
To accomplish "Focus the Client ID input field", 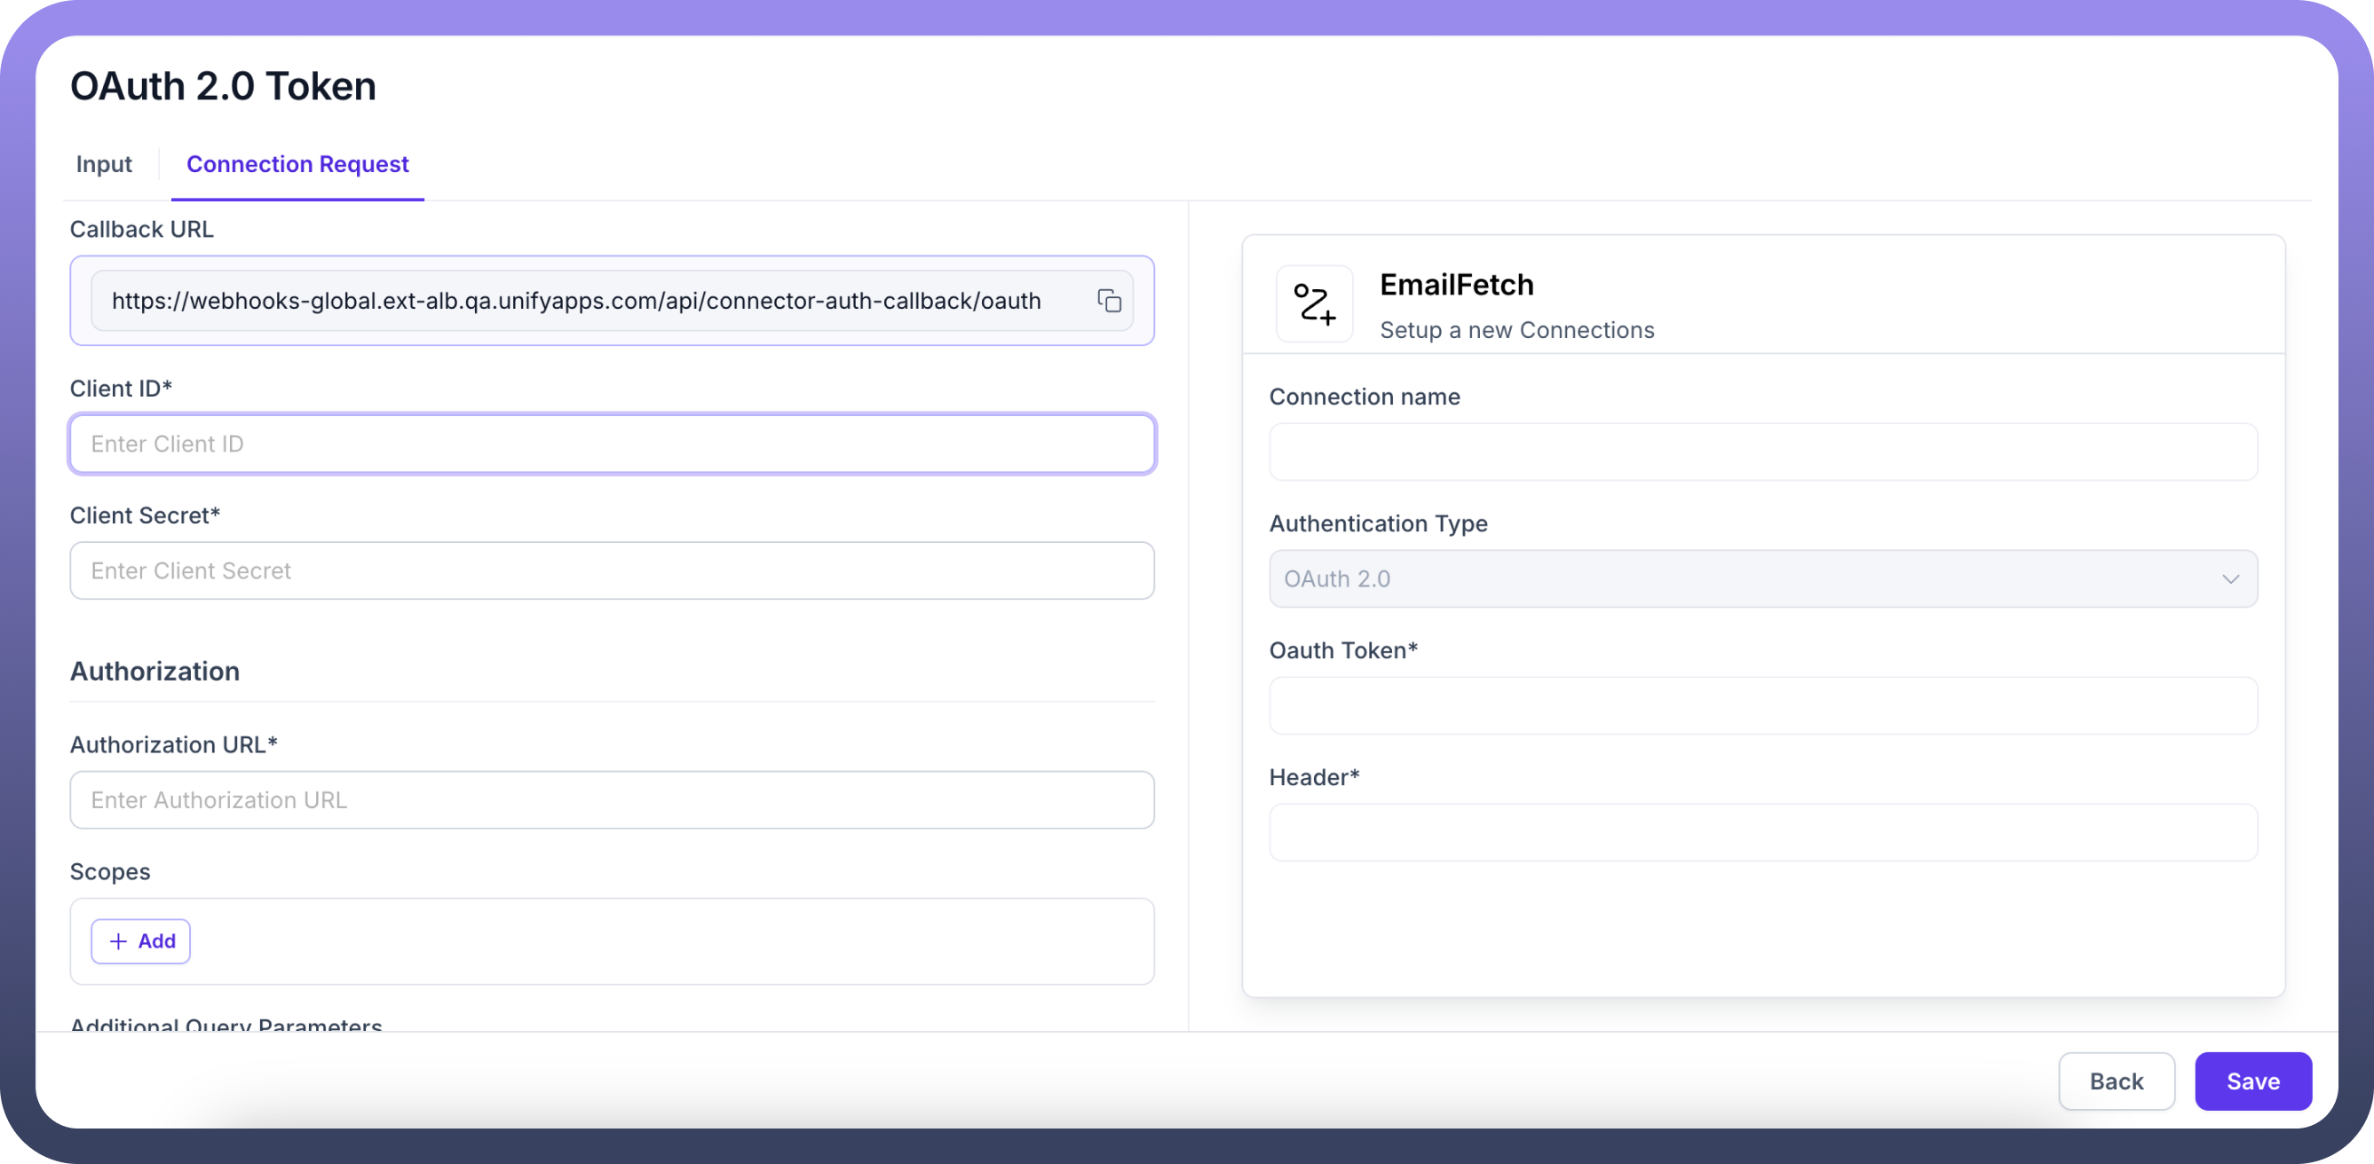I will [x=611, y=444].
